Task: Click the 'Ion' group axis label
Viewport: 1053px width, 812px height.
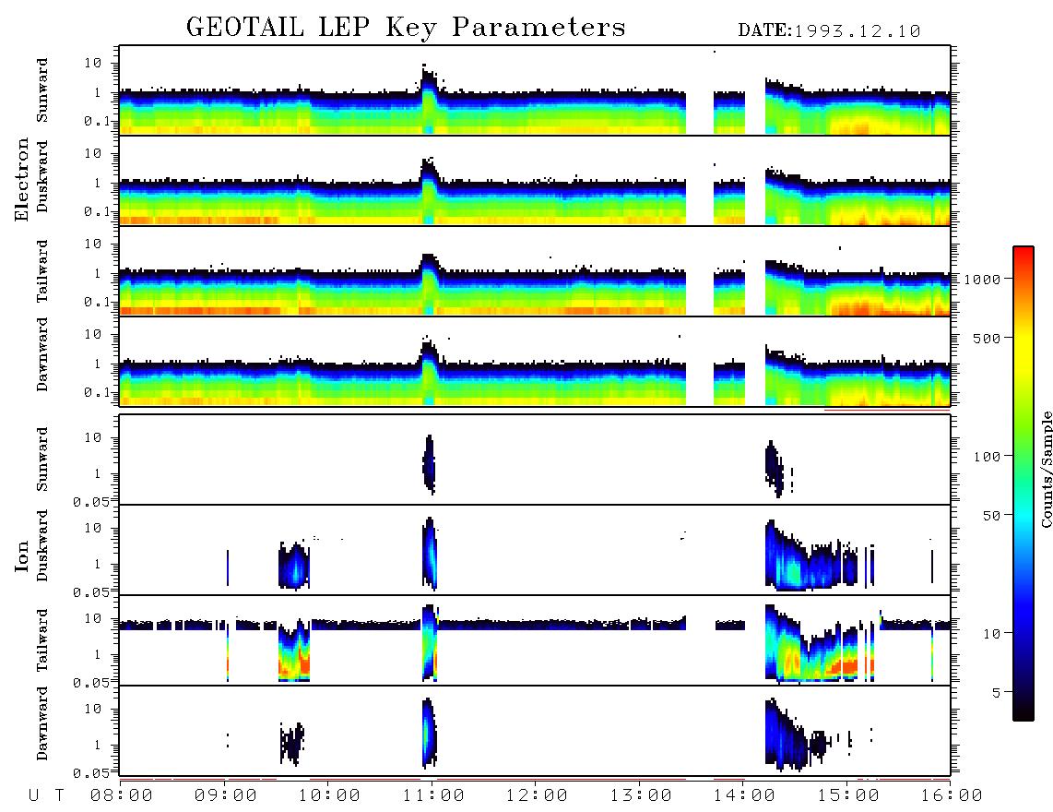Action: (22, 555)
